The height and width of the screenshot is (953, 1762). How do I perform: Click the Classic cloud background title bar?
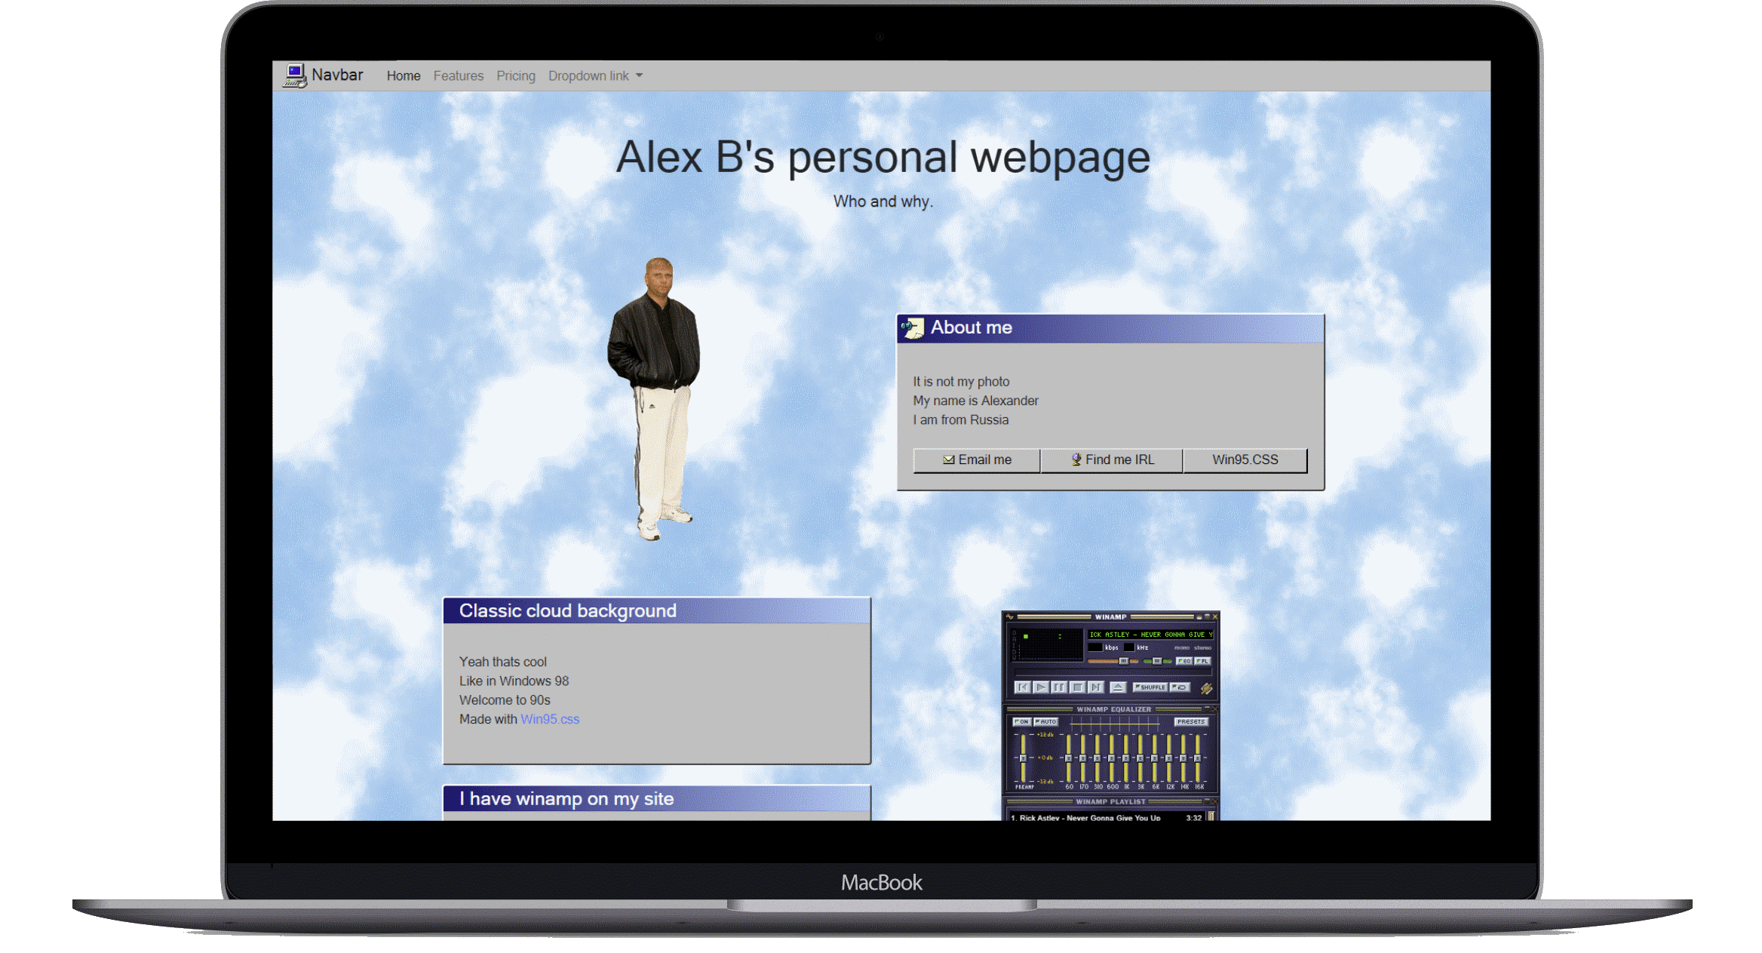pos(657,610)
